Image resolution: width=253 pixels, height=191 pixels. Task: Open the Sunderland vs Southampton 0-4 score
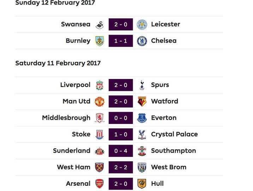tap(121, 151)
